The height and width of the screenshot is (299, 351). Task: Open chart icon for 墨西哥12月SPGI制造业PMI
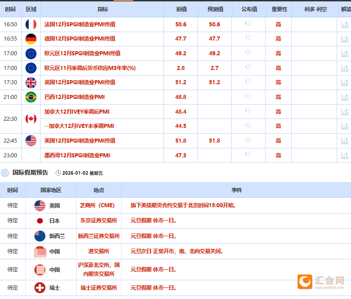tap(344, 155)
